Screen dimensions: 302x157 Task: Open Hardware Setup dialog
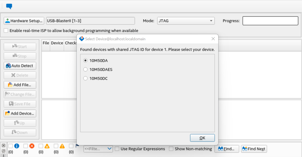pos(24,21)
